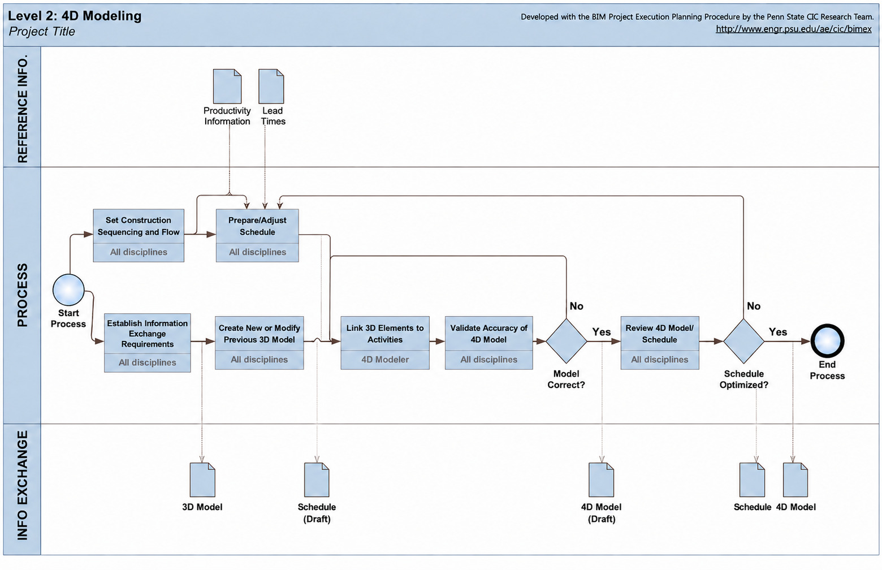Select Link 3D Elements to Activities box

coord(385,343)
